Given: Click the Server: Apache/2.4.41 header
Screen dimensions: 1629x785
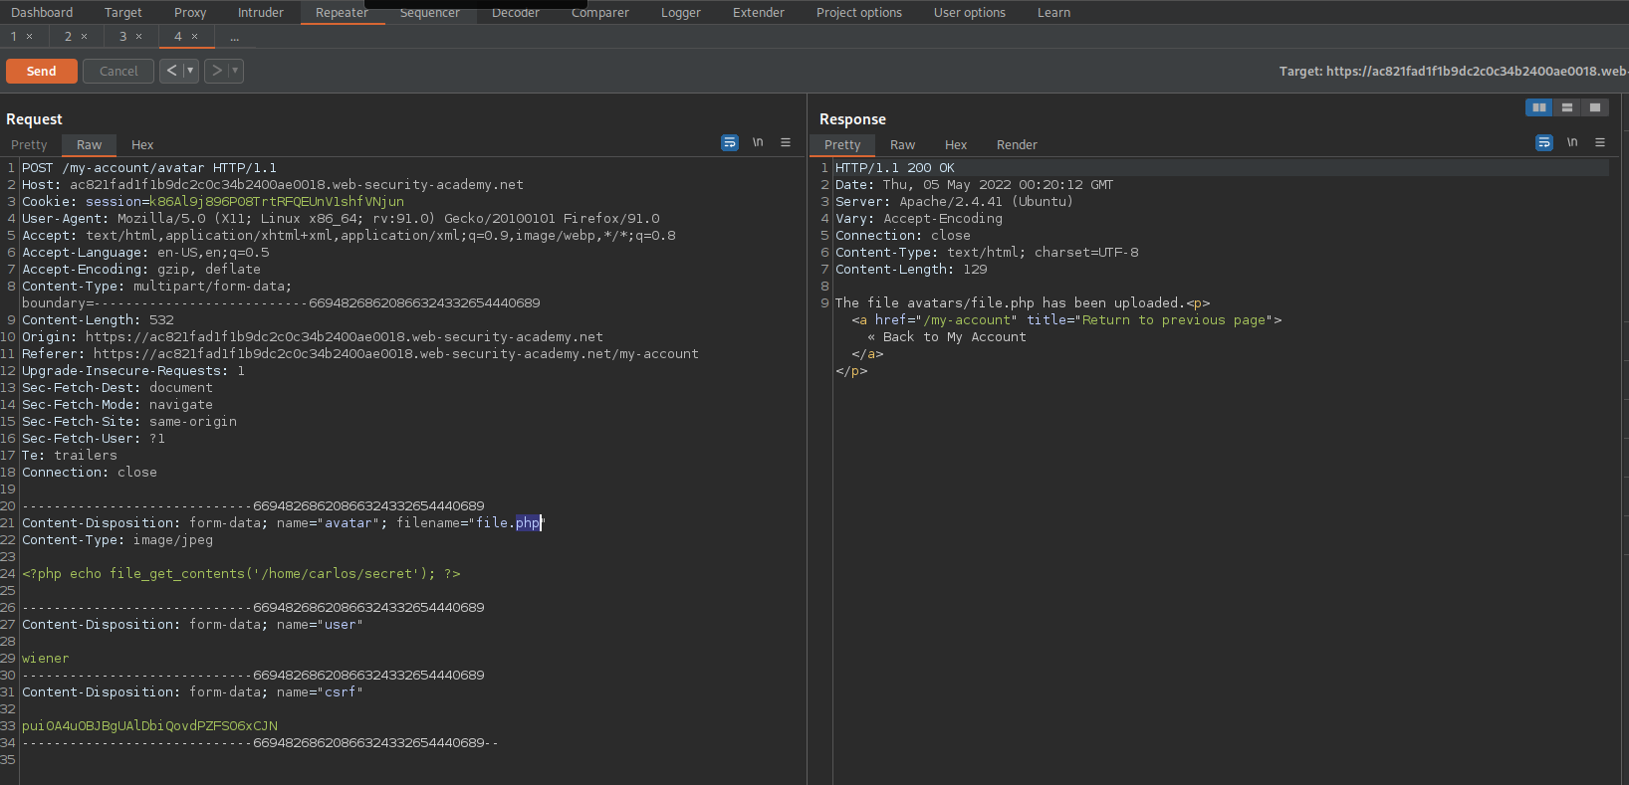Looking at the screenshot, I should click(955, 202).
